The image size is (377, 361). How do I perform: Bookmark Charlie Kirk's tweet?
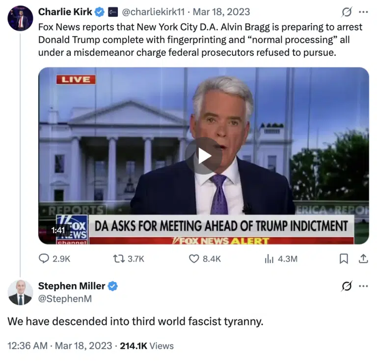pyautogui.click(x=344, y=259)
